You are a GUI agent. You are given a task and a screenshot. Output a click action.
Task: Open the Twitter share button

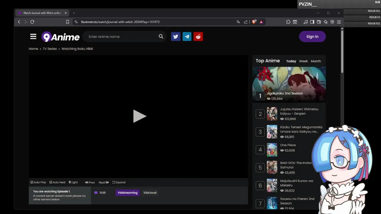click(x=176, y=37)
